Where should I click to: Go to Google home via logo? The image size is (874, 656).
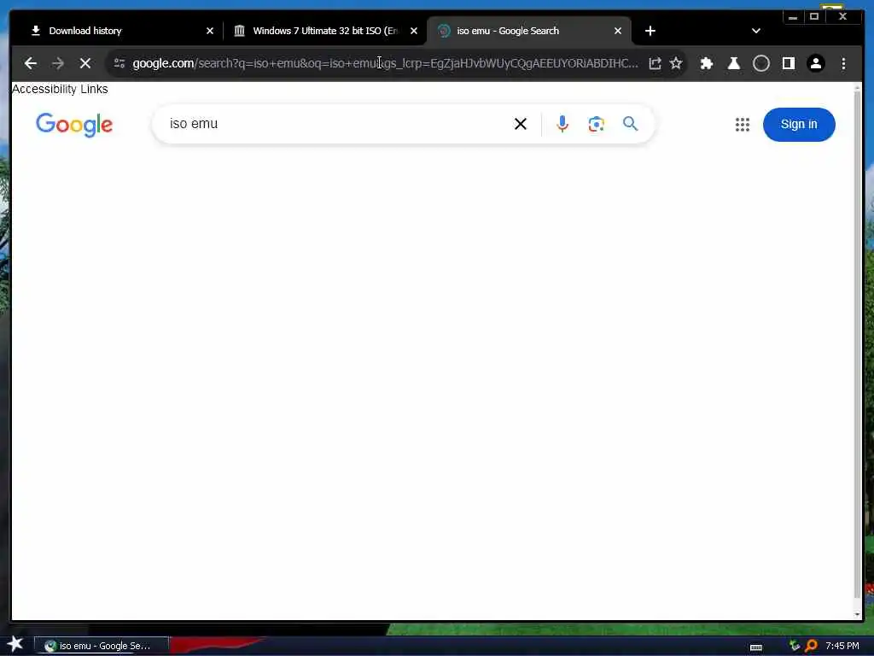pos(74,125)
